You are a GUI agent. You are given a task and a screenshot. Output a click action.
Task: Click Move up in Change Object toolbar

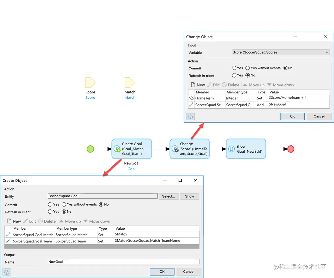coord(254,85)
